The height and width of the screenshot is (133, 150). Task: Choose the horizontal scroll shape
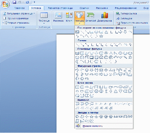82,121
